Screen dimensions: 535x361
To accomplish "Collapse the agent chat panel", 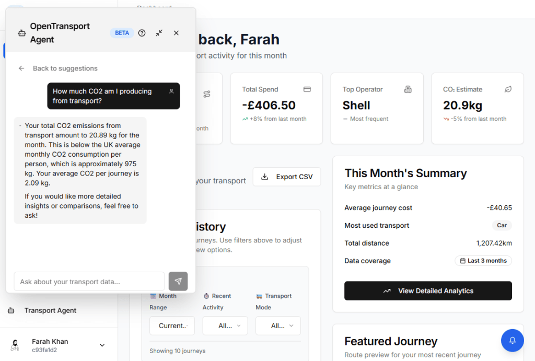I will 159,33.
